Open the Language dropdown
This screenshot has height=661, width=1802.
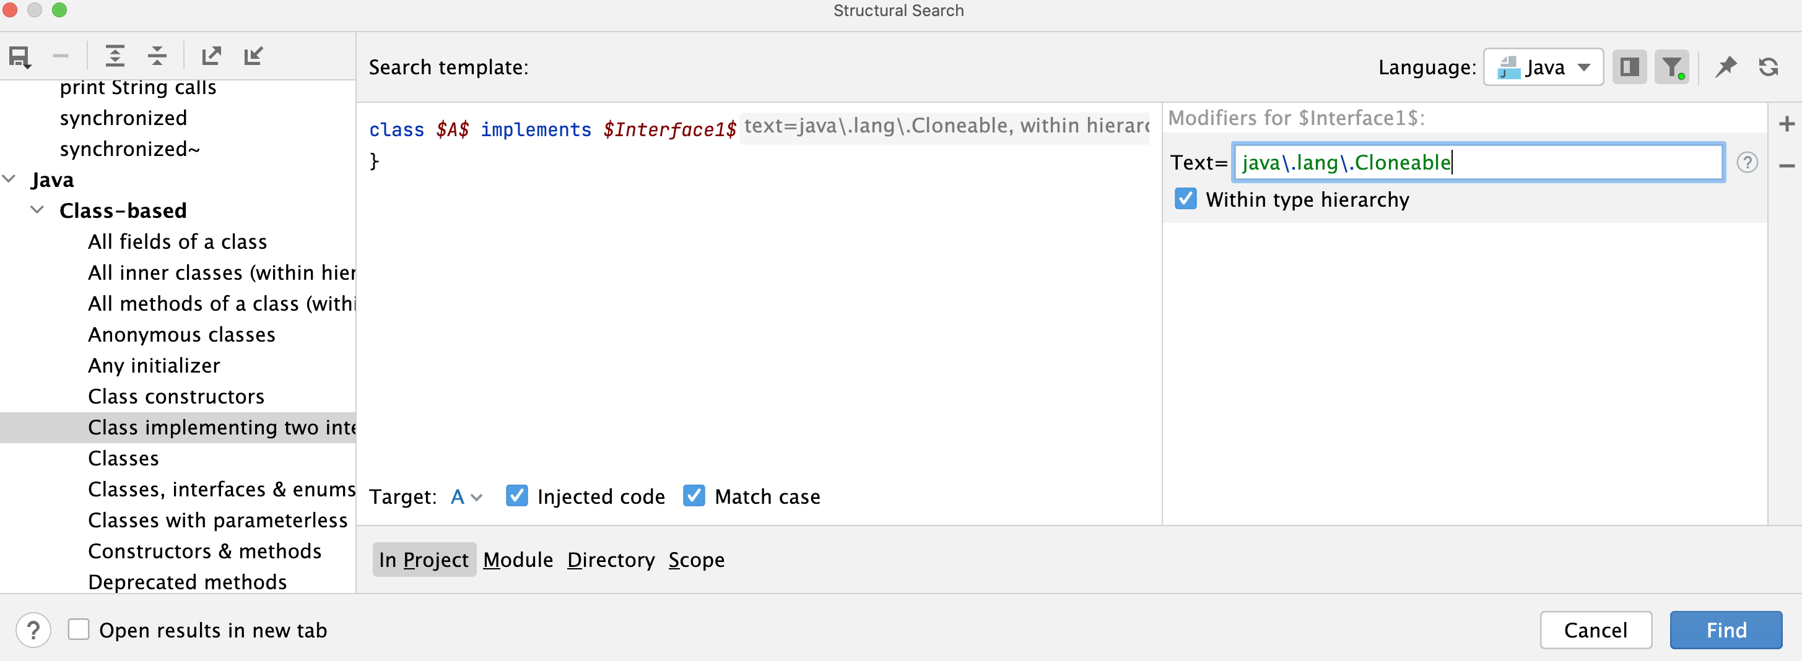click(x=1543, y=66)
